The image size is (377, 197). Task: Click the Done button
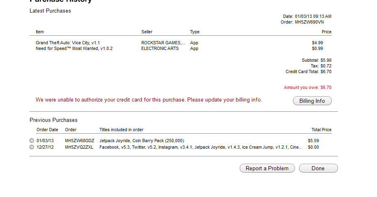tap(318, 168)
